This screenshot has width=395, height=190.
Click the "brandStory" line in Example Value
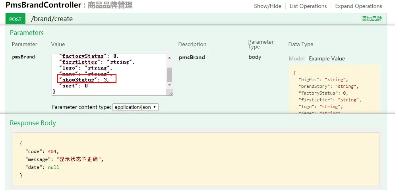(328, 86)
